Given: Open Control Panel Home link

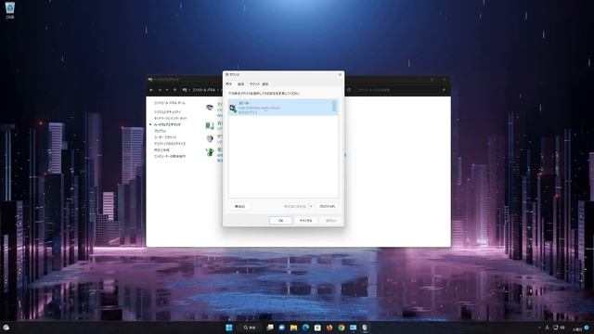Looking at the screenshot, I should point(170,103).
